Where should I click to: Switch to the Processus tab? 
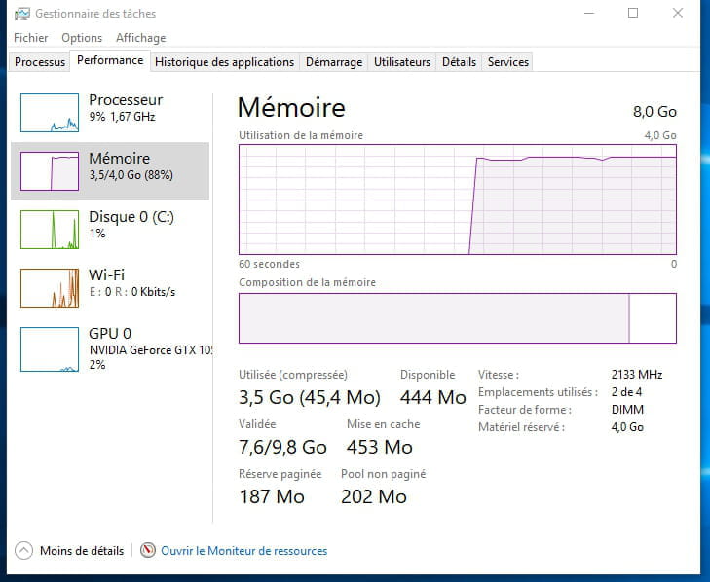tap(40, 62)
